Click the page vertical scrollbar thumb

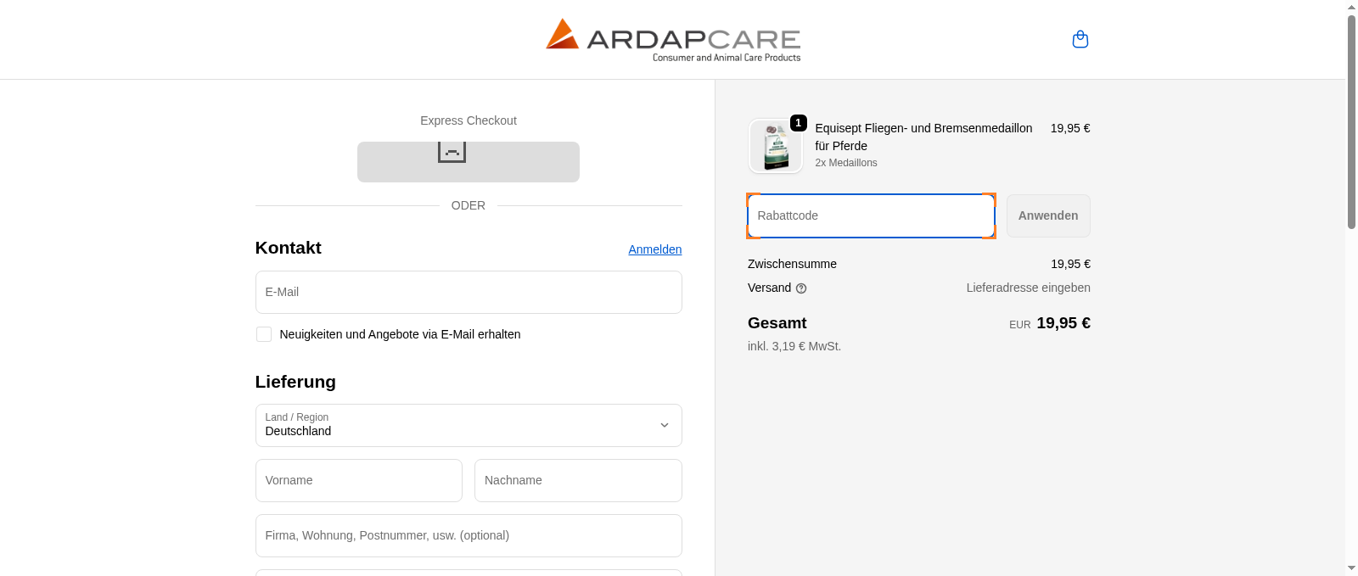(1351, 122)
